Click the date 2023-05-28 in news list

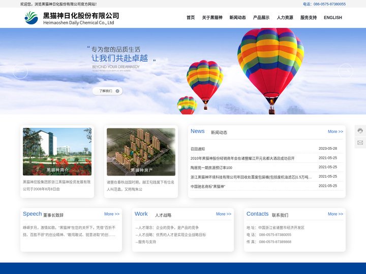coord(328,148)
